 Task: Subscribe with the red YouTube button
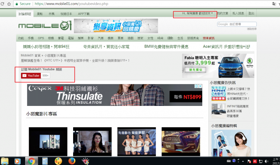[x=31, y=75]
